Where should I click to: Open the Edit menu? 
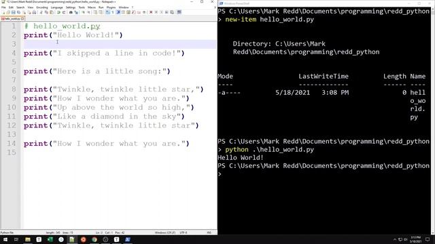(11, 7)
